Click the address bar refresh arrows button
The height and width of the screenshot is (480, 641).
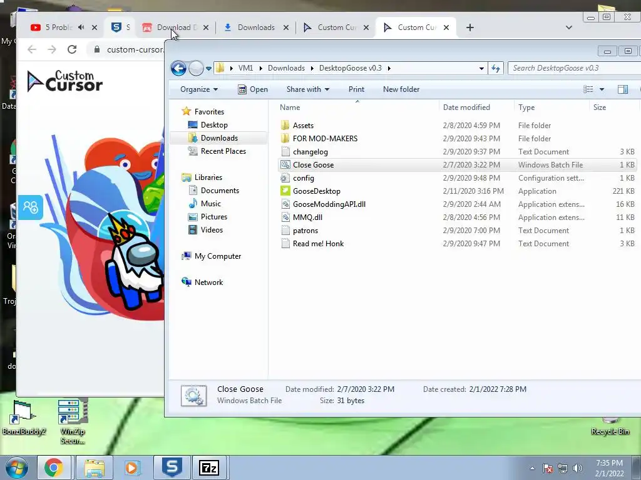(x=496, y=68)
